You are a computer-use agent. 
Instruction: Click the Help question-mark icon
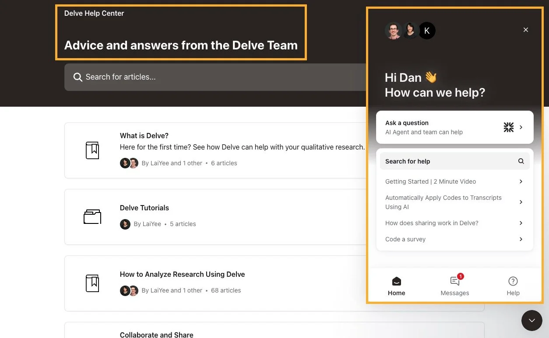pyautogui.click(x=513, y=281)
